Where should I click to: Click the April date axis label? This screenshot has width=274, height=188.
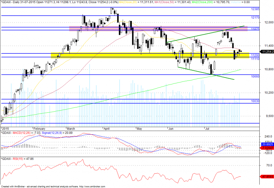point(106,129)
